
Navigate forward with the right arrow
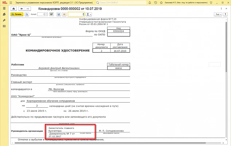tap(28, 9)
